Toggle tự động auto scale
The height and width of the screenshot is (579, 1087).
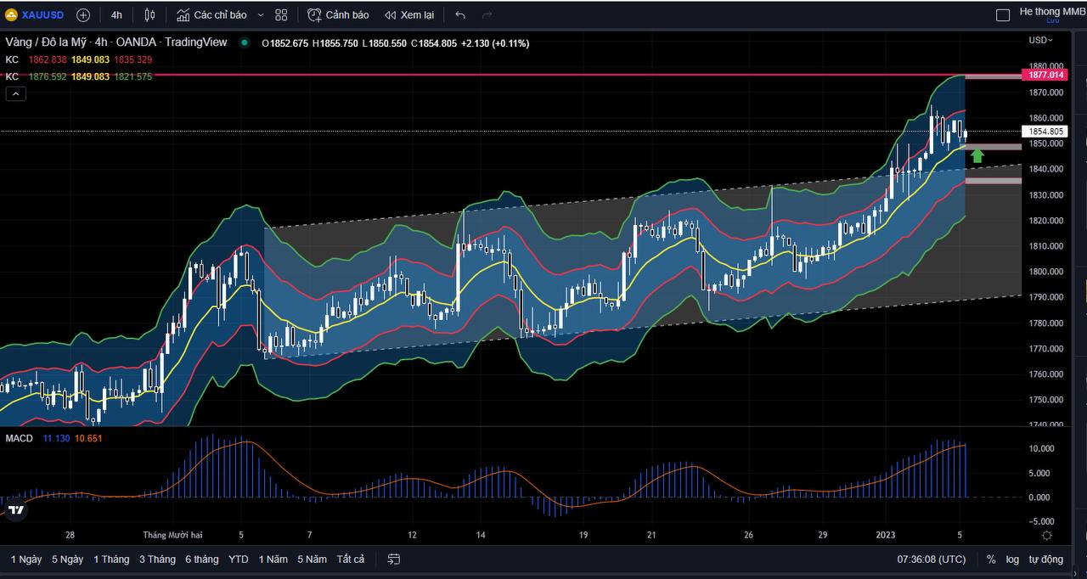(1046, 559)
